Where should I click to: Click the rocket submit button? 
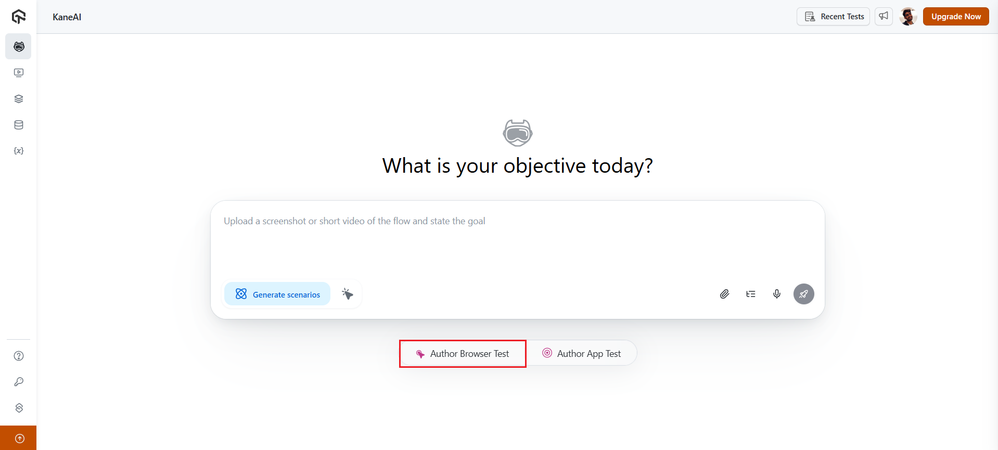[803, 294]
